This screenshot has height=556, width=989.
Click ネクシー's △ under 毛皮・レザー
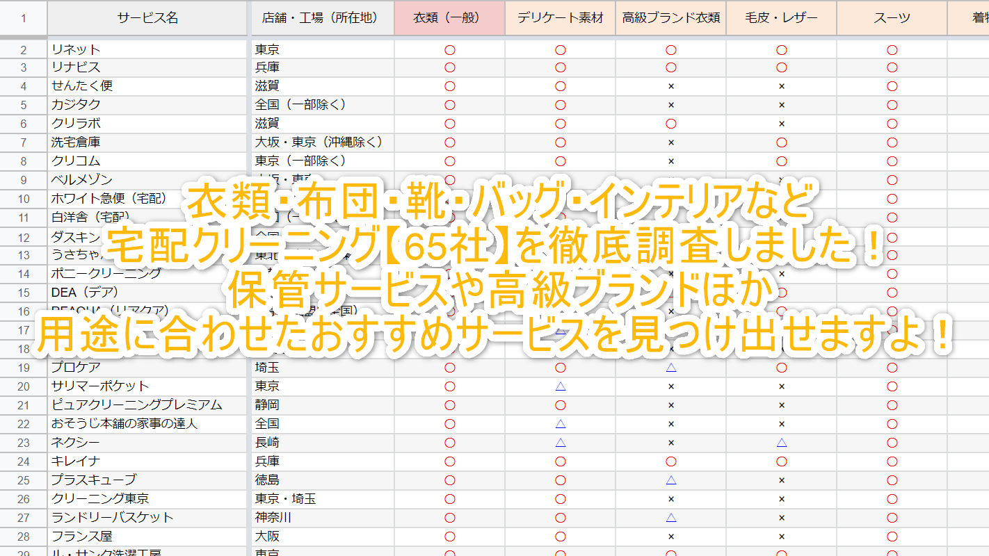(782, 443)
